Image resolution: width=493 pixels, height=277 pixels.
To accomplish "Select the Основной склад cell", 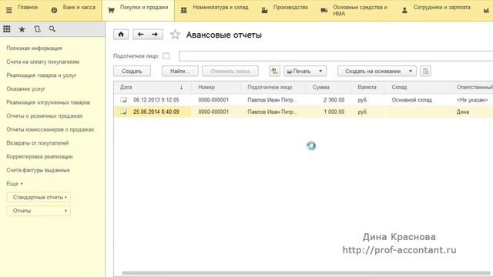I will point(411,100).
